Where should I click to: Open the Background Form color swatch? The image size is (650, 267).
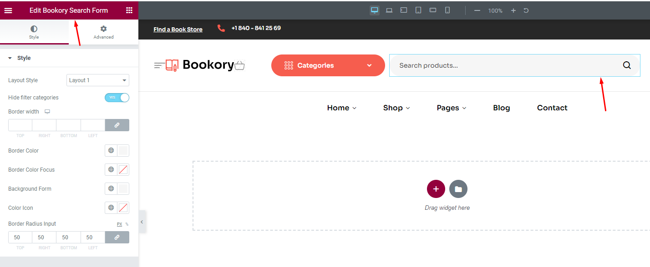123,189
